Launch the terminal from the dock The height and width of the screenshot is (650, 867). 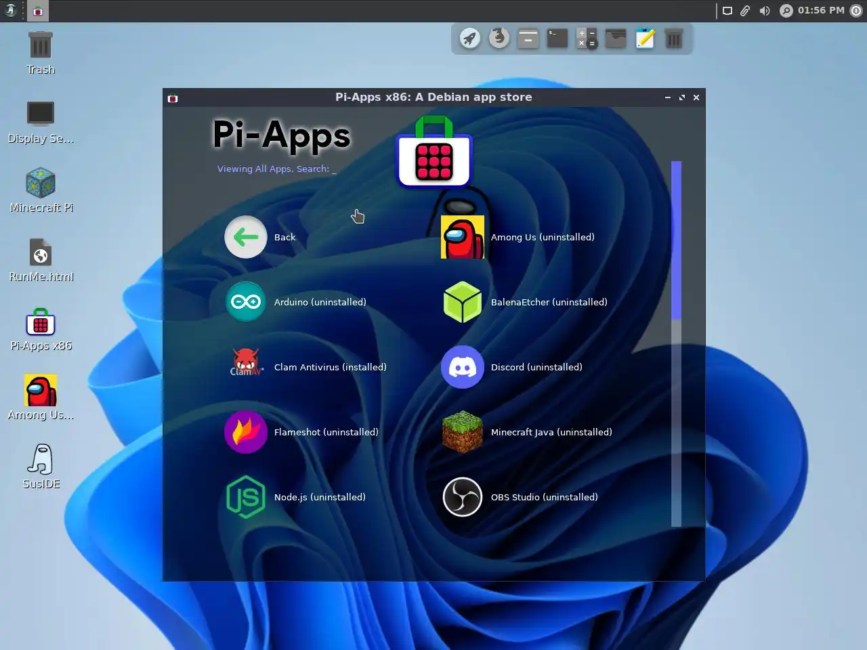tap(557, 38)
